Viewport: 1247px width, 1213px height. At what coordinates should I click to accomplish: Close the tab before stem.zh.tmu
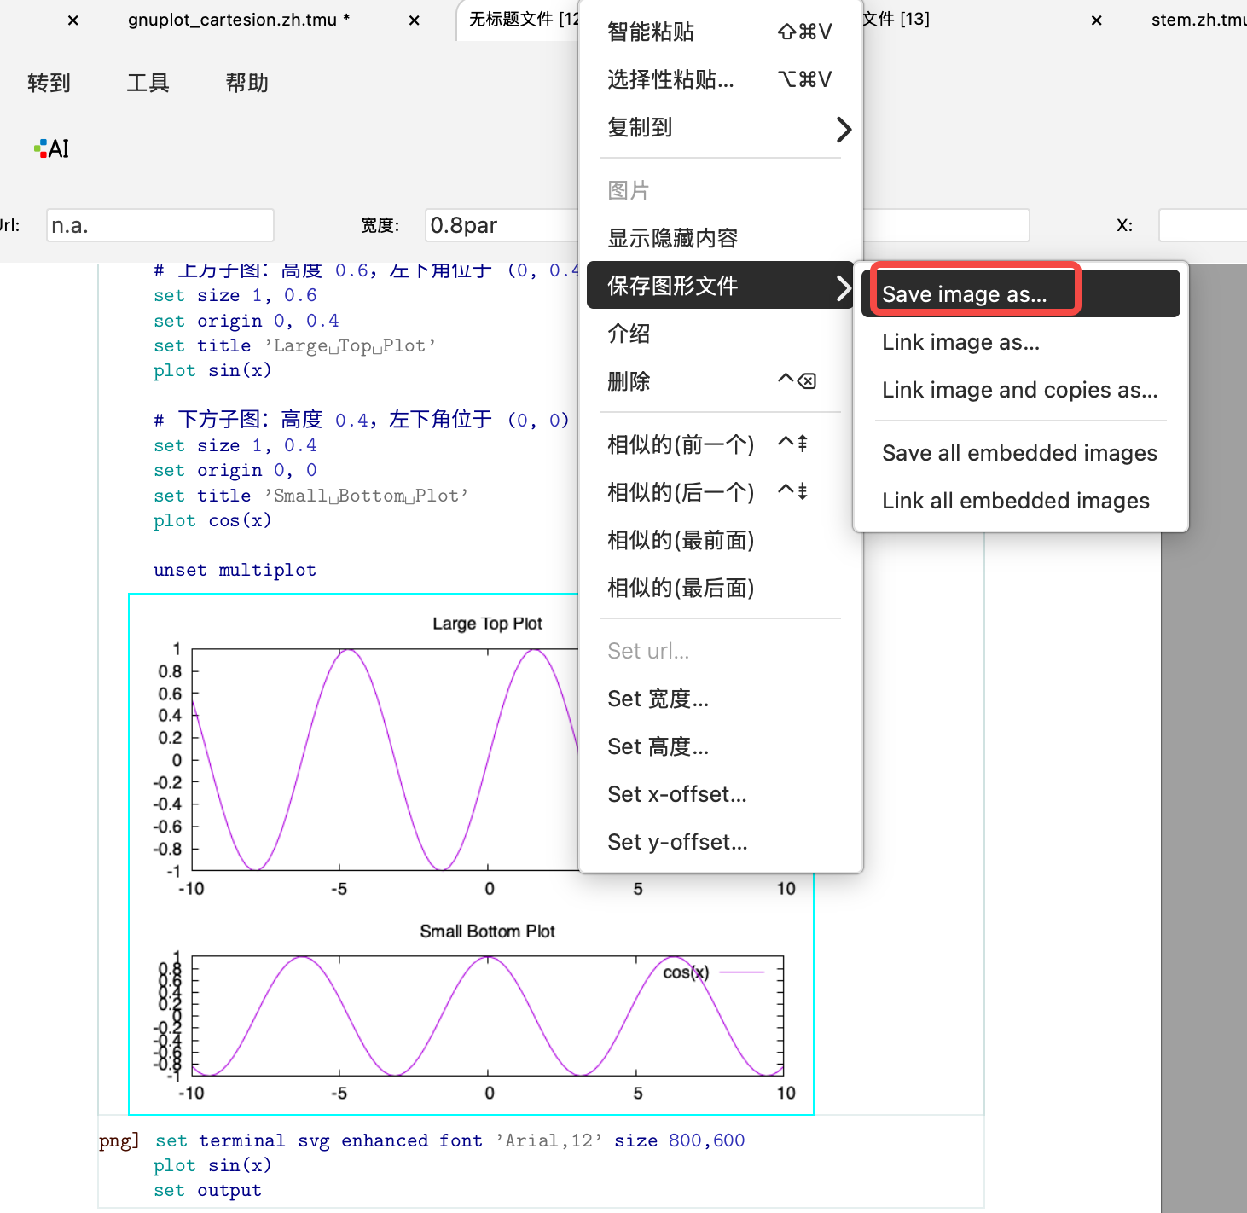(x=1096, y=20)
